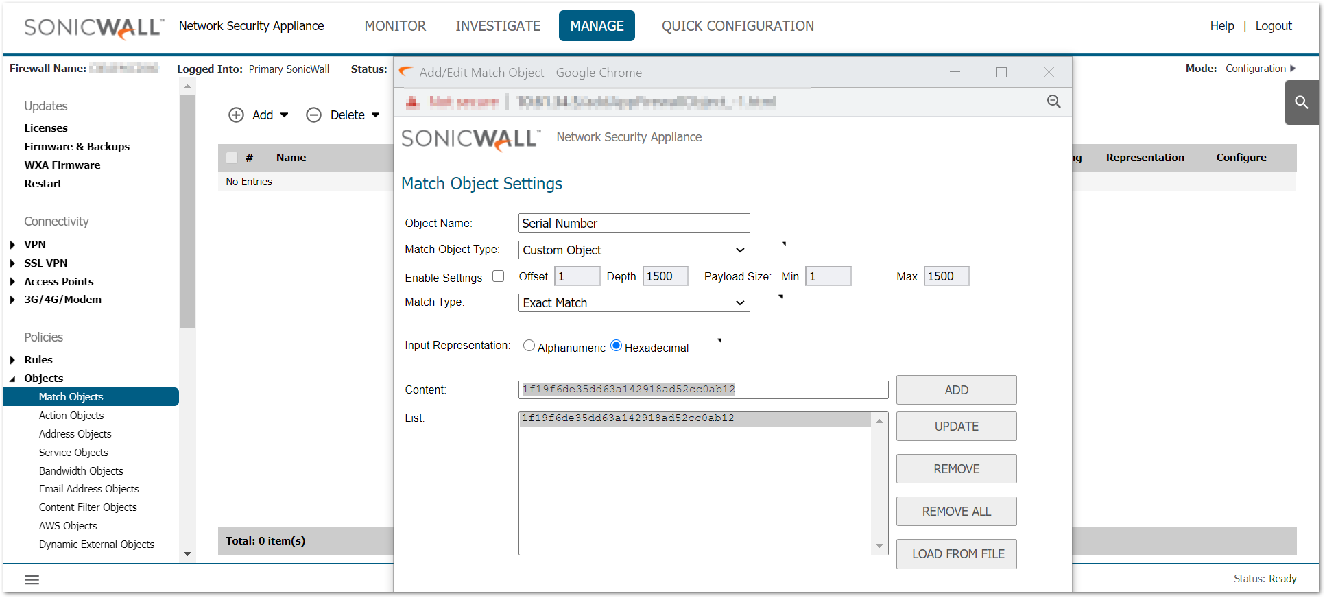
Task: Select the hex entry in the List box
Action: point(695,418)
